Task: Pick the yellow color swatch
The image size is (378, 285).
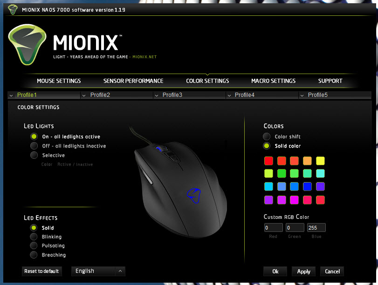Action: pos(320,161)
